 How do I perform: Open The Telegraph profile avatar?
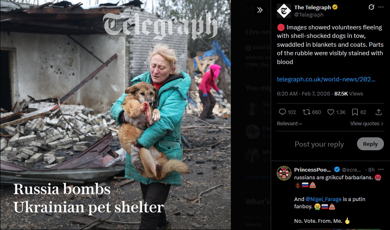coord(284,11)
